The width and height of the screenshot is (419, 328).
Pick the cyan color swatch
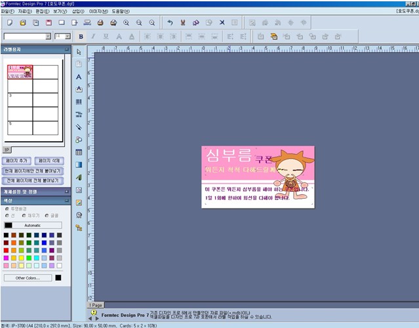36,258
